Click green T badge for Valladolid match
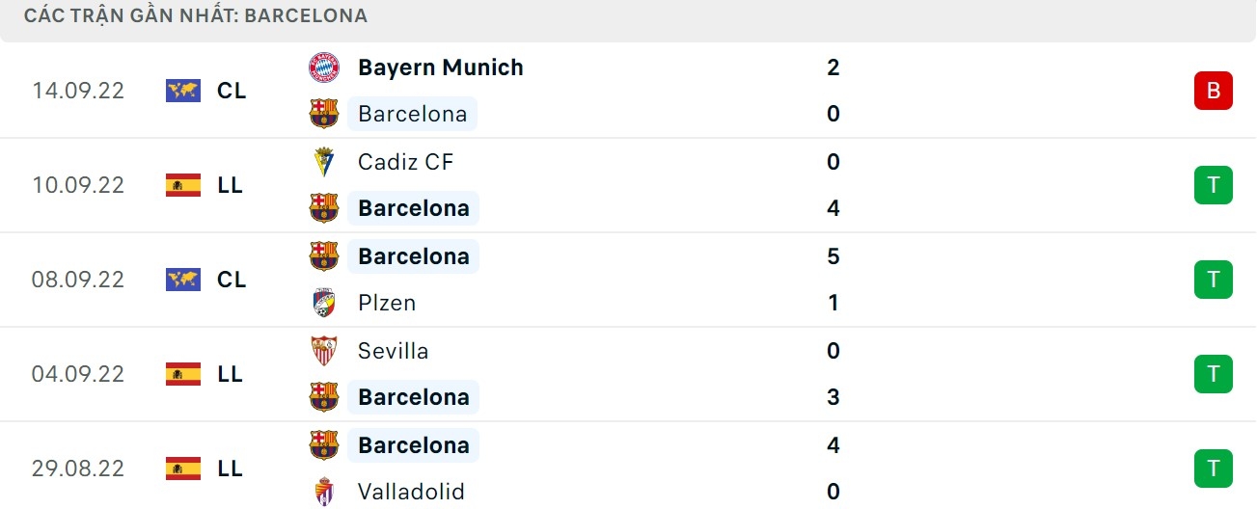Viewport: 1257px width, 509px height. 1213,469
